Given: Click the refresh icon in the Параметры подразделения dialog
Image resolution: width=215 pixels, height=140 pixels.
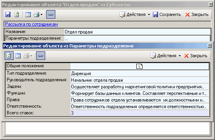Looking at the screenshot, I should point(9,56).
